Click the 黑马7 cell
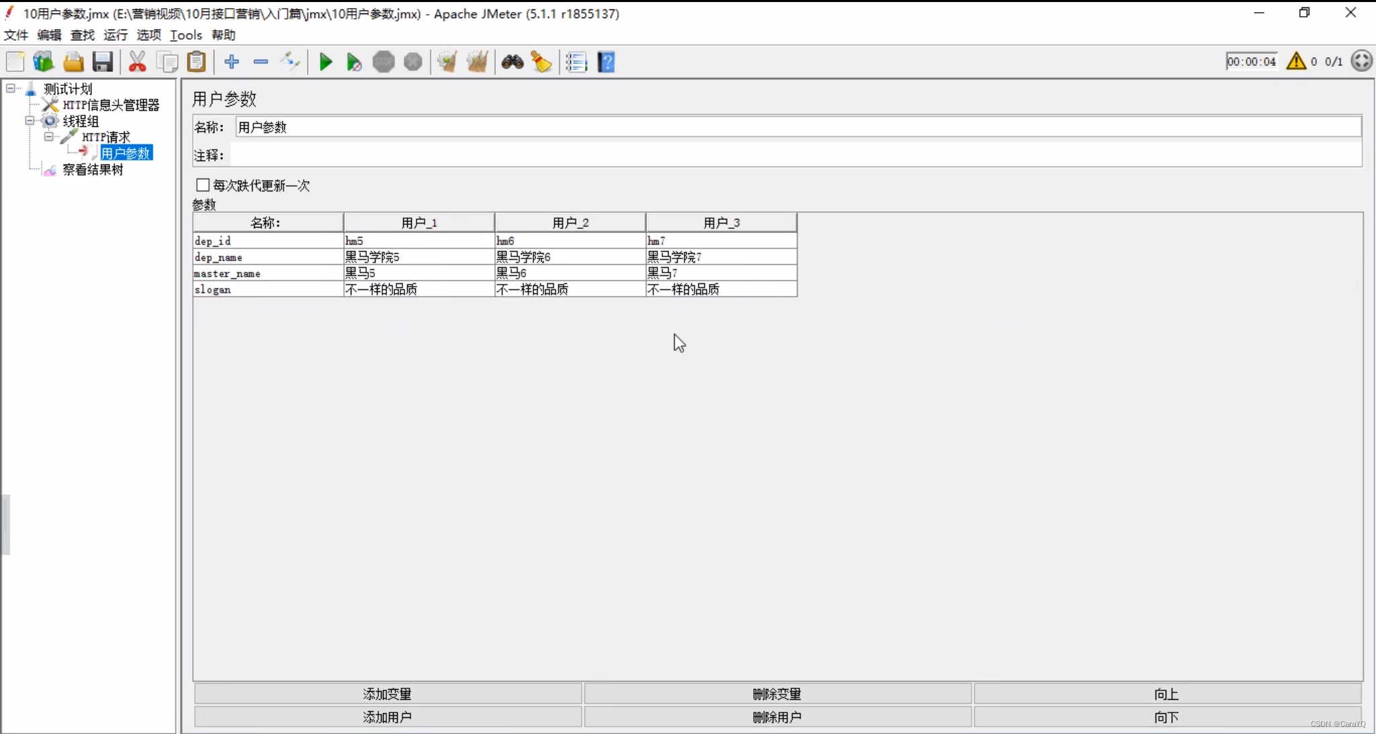Image resolution: width=1376 pixels, height=734 pixels. click(x=722, y=273)
